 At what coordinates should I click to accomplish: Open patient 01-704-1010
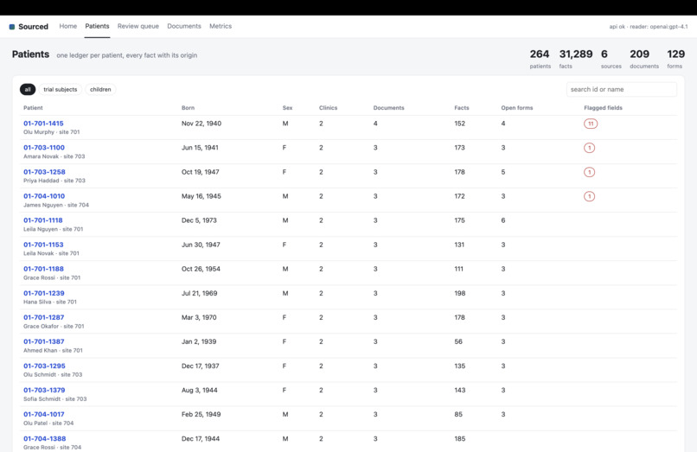44,196
